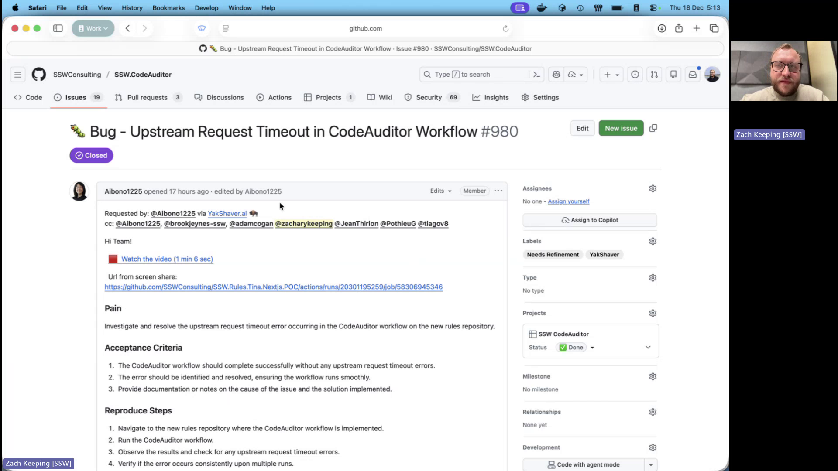Open the notifications inbox icon
The image size is (838, 471).
click(x=693, y=74)
